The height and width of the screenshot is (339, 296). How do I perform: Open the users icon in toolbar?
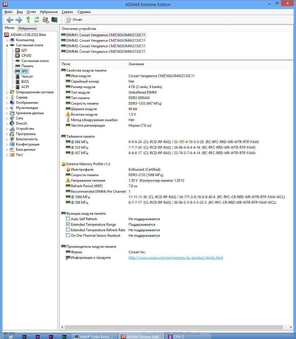point(45,20)
